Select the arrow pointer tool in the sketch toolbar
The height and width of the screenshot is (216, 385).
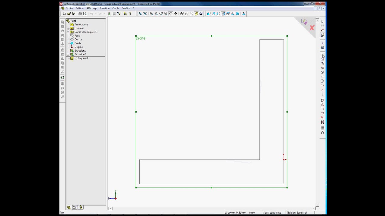click(322, 22)
